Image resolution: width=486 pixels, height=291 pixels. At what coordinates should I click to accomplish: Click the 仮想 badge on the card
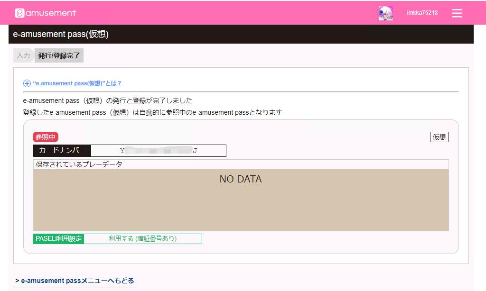pos(439,137)
